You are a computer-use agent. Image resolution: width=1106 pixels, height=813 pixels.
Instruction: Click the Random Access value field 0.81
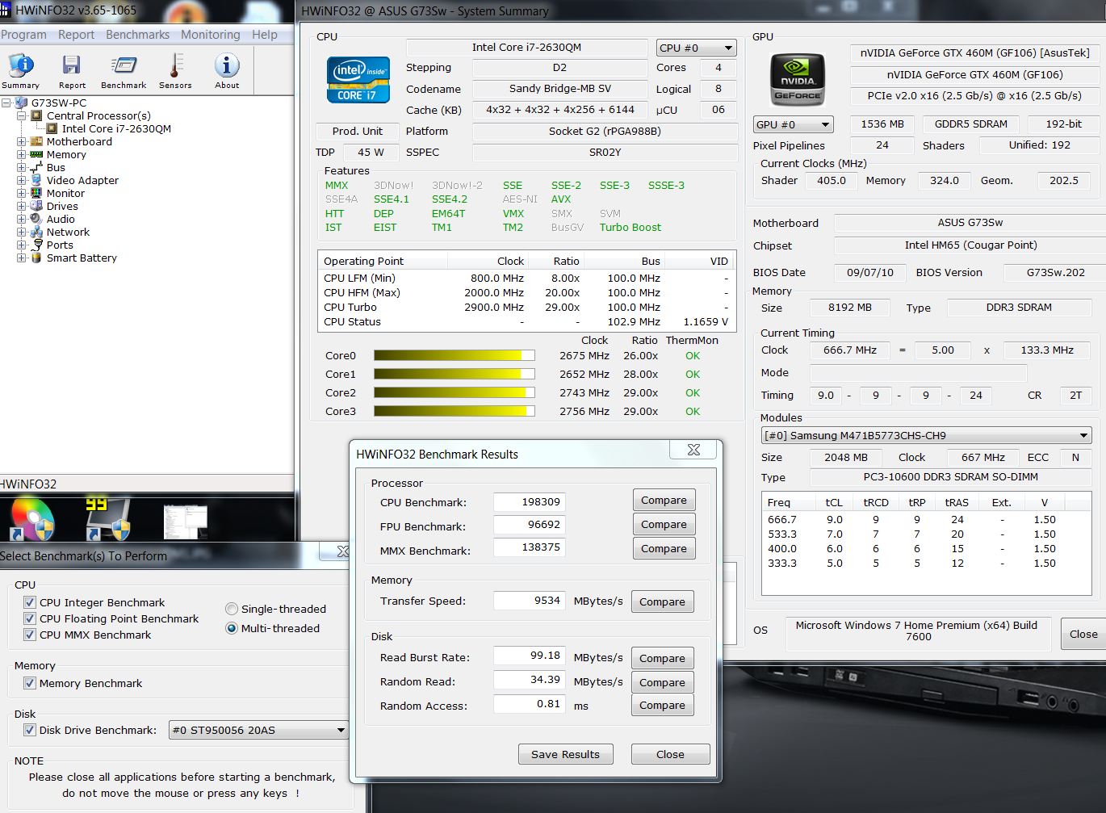pyautogui.click(x=530, y=703)
